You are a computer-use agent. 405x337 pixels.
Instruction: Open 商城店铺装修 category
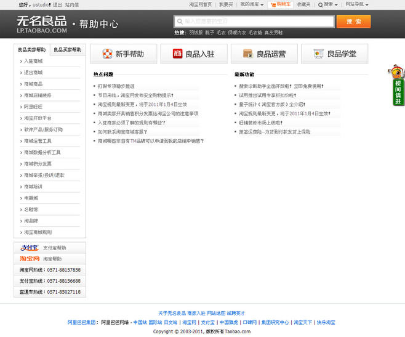pos(38,95)
